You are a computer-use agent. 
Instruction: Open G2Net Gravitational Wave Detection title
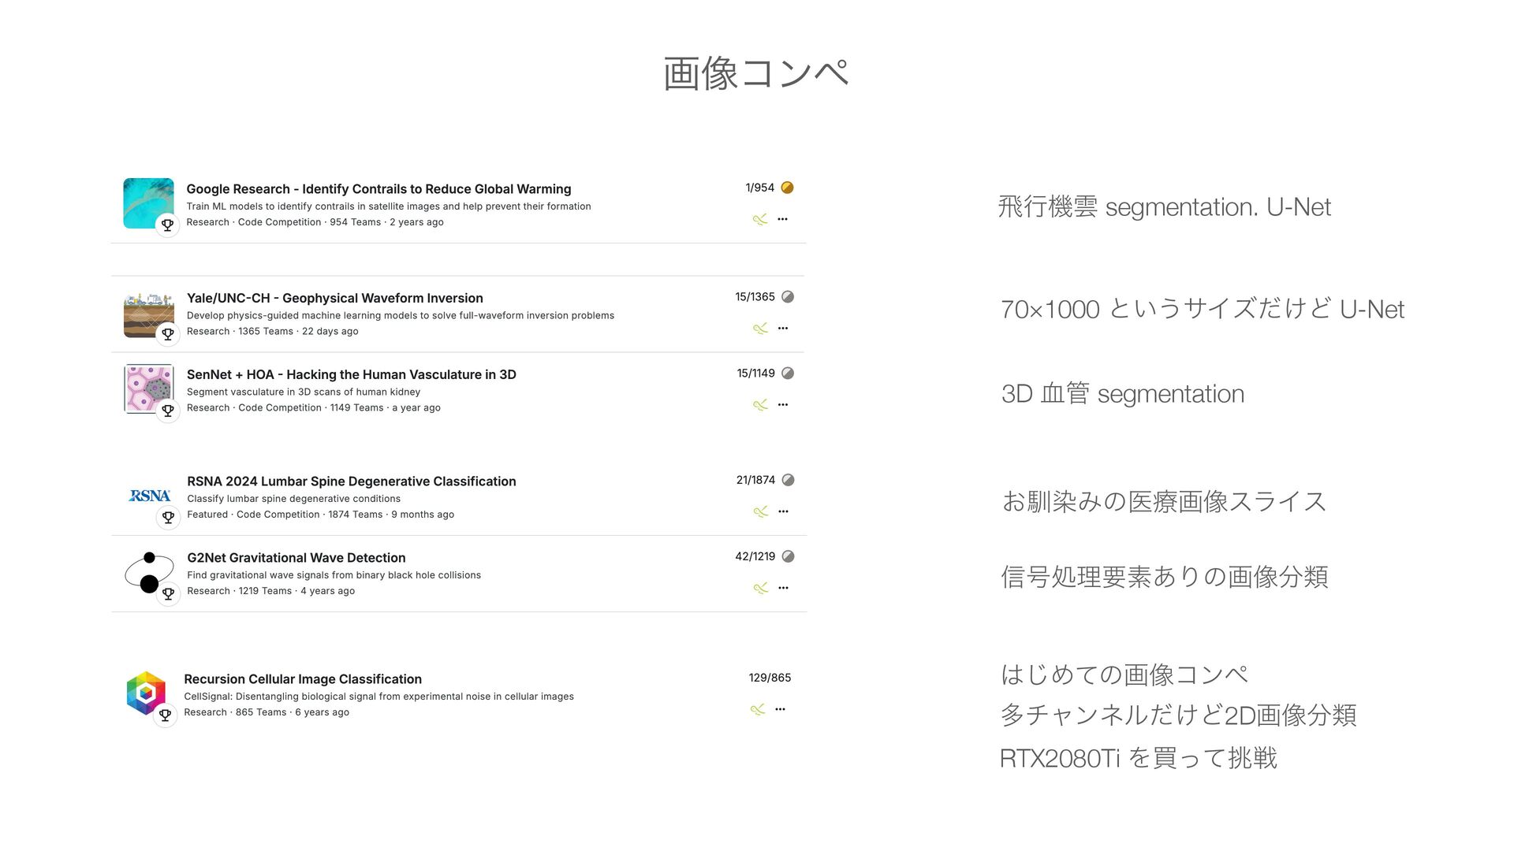click(296, 558)
